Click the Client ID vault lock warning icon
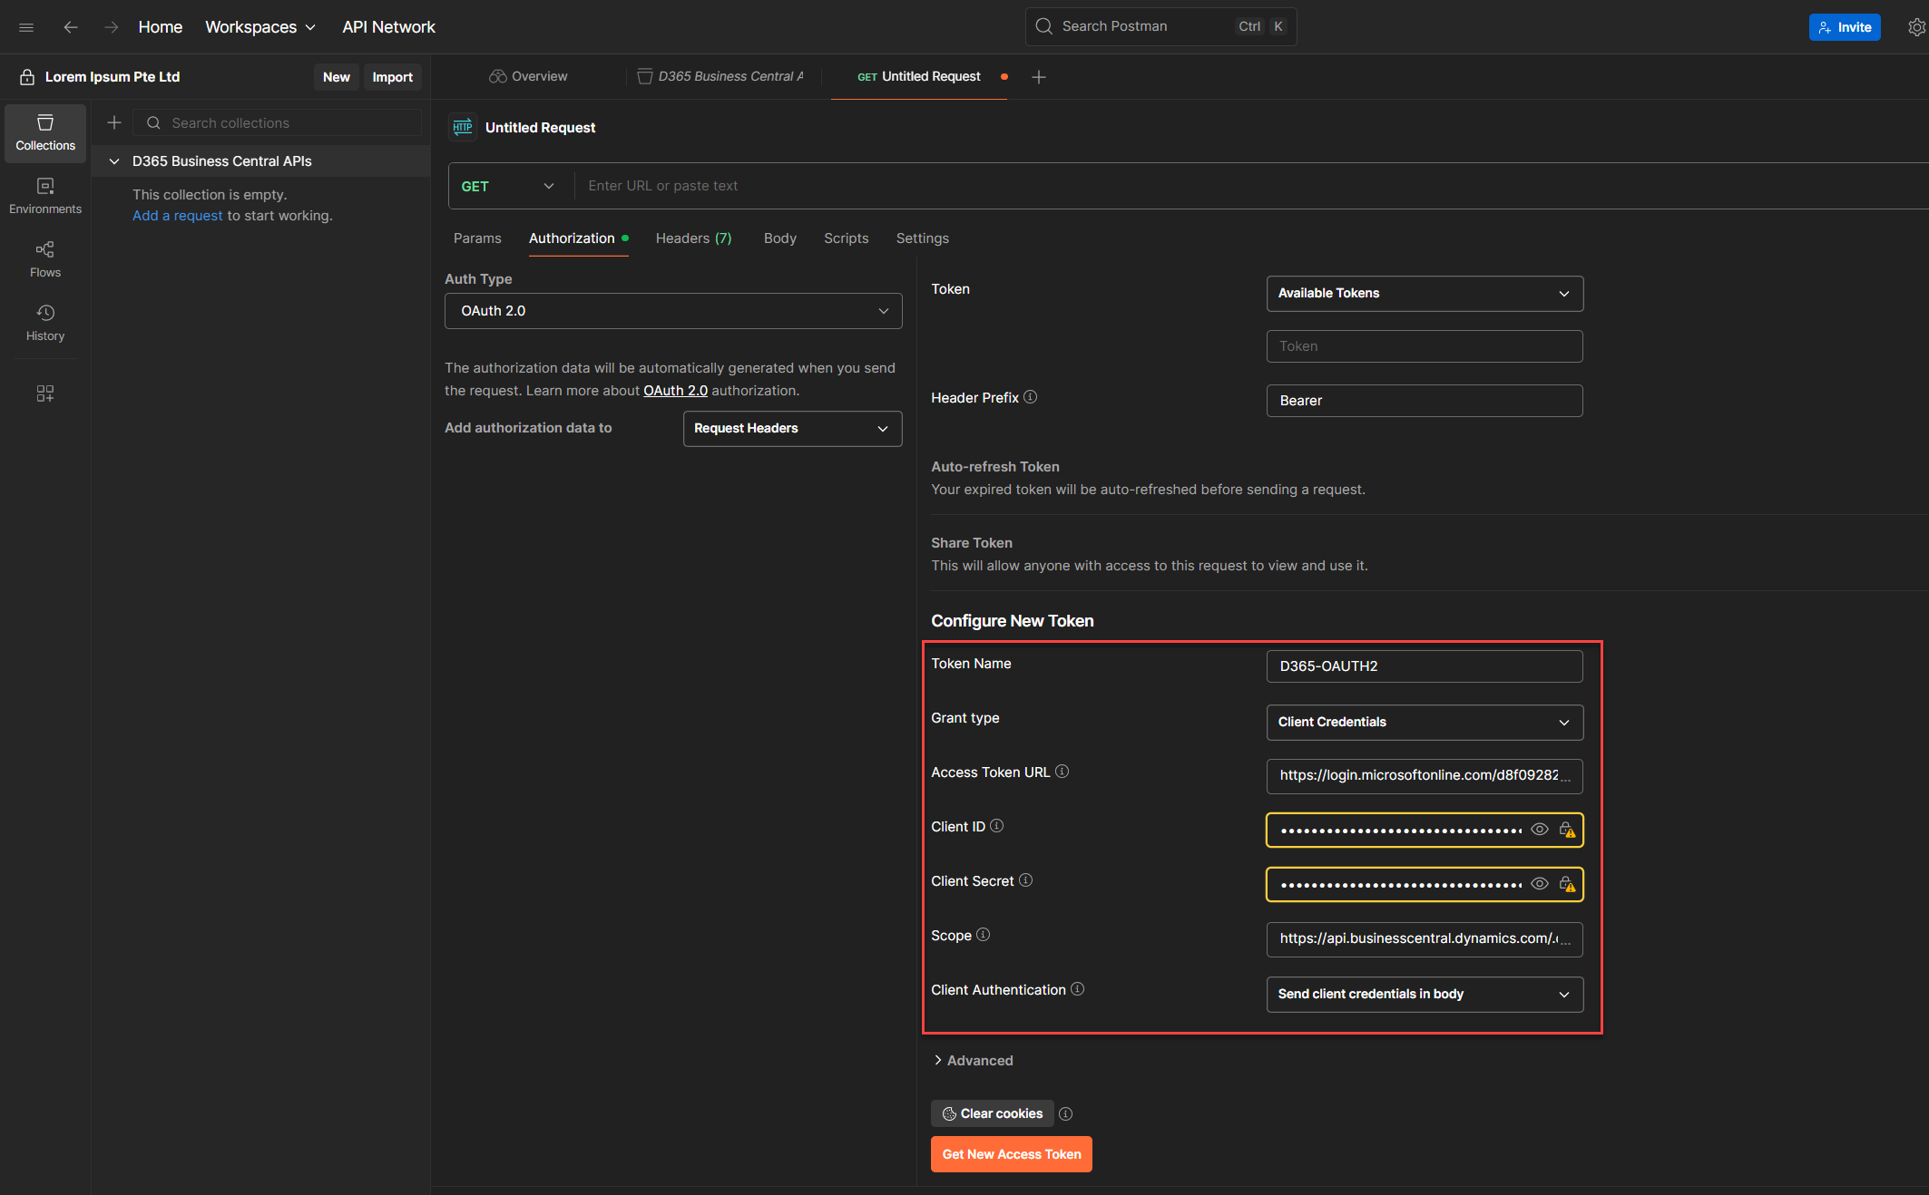 1567,830
